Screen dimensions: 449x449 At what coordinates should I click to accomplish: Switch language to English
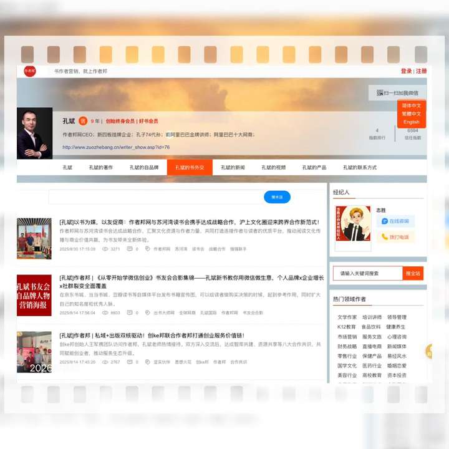point(412,122)
